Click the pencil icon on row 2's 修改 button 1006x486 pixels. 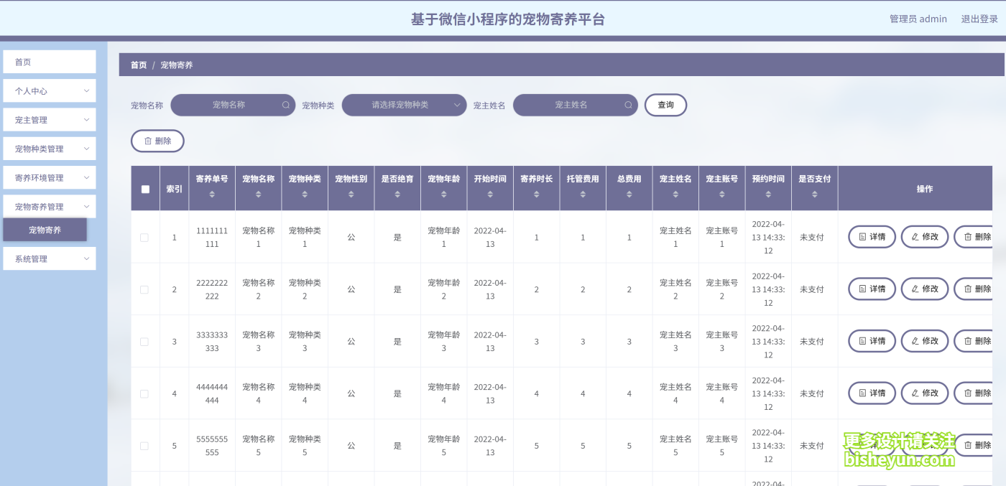point(913,289)
